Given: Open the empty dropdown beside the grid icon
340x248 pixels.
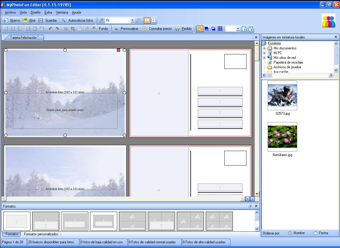Looking at the screenshot, I should [238, 29].
